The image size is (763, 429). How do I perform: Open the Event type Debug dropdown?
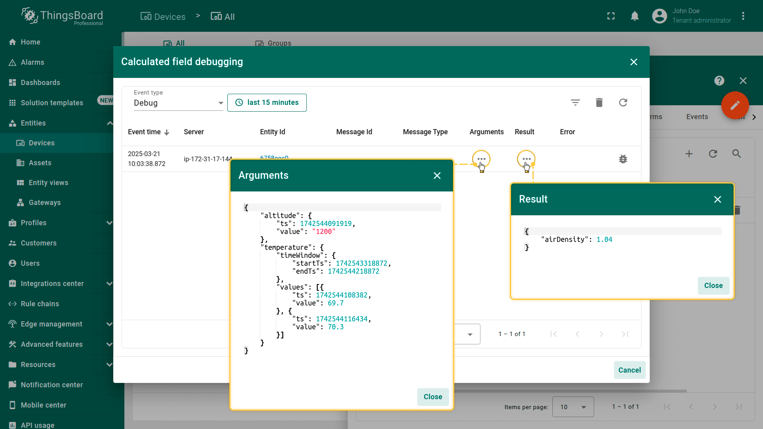(178, 103)
